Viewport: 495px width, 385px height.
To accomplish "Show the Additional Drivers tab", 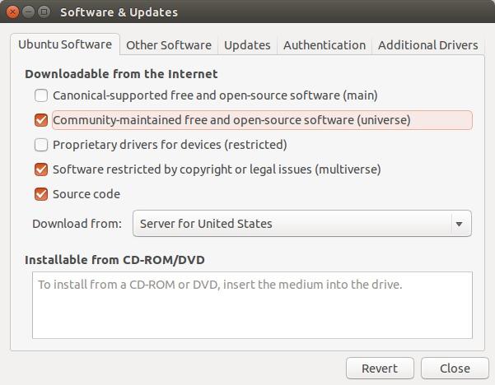I will click(427, 45).
